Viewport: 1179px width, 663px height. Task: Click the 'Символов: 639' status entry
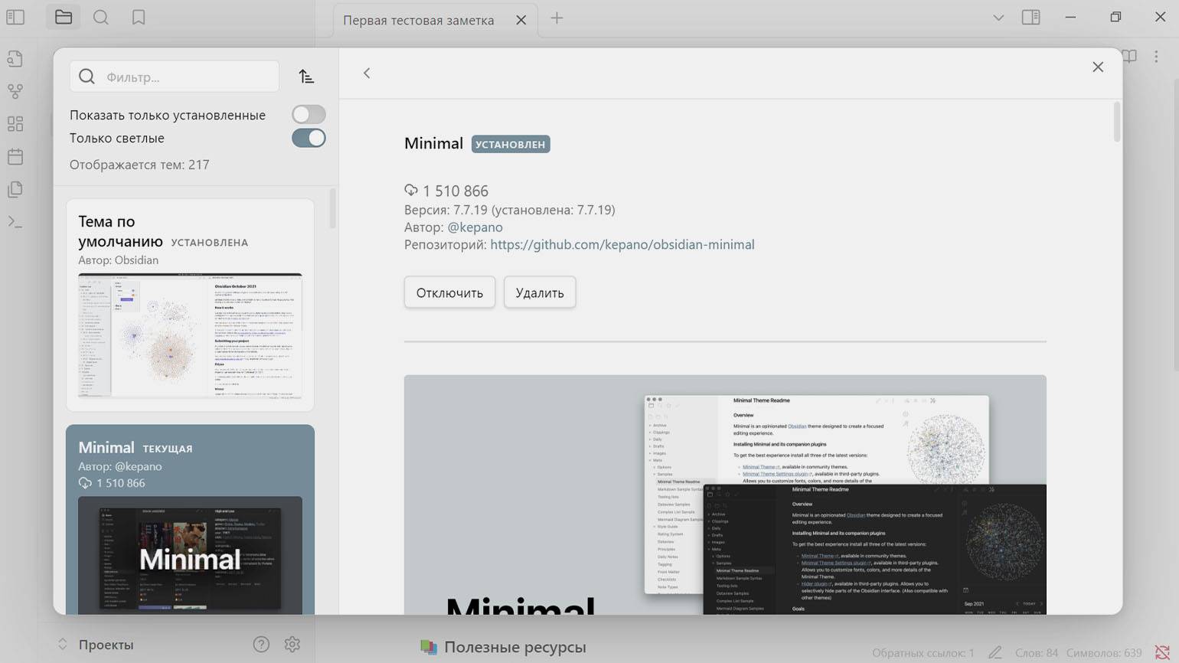coord(1104,653)
